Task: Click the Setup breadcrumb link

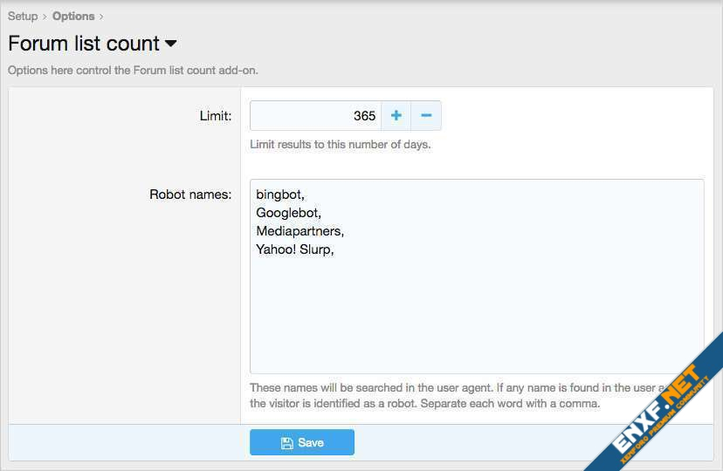Action: tap(23, 16)
